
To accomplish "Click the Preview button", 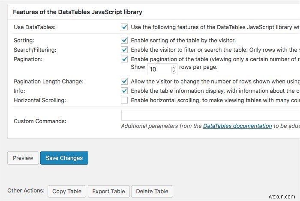I will (x=23, y=158).
